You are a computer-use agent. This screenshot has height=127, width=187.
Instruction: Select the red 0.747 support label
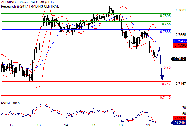pos(166,84)
